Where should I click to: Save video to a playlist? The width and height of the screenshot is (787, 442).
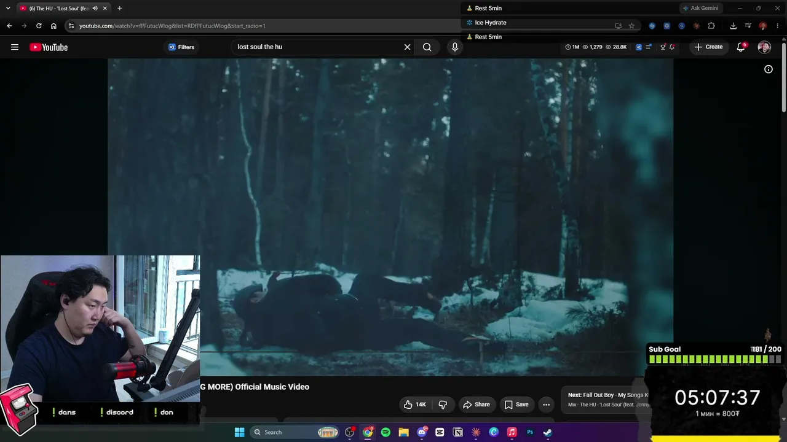click(x=516, y=405)
